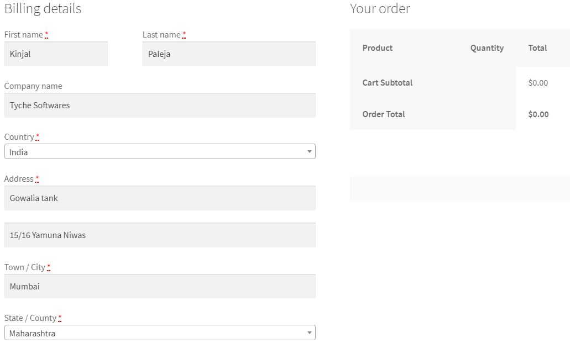This screenshot has width=570, height=343.
Task: Click the First name field containing Kinjal
Action: (56, 54)
